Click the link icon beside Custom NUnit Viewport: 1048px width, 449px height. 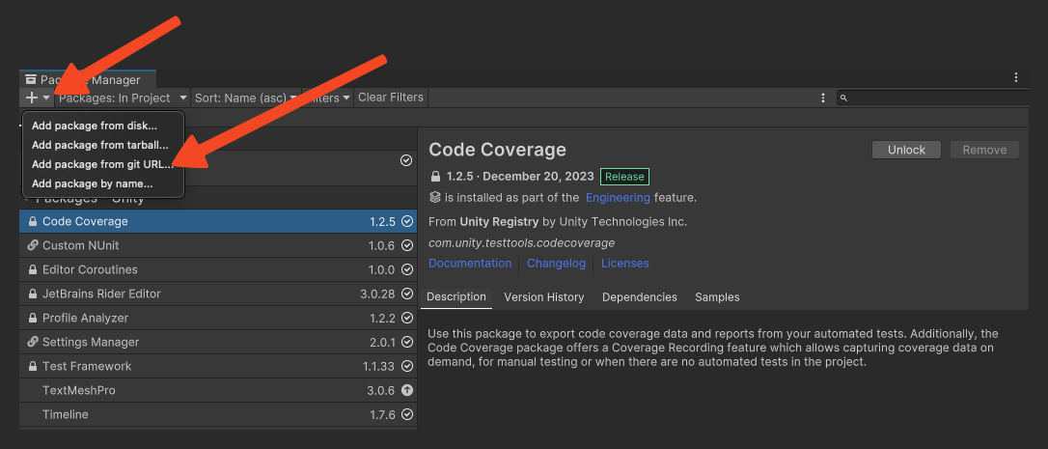click(32, 245)
